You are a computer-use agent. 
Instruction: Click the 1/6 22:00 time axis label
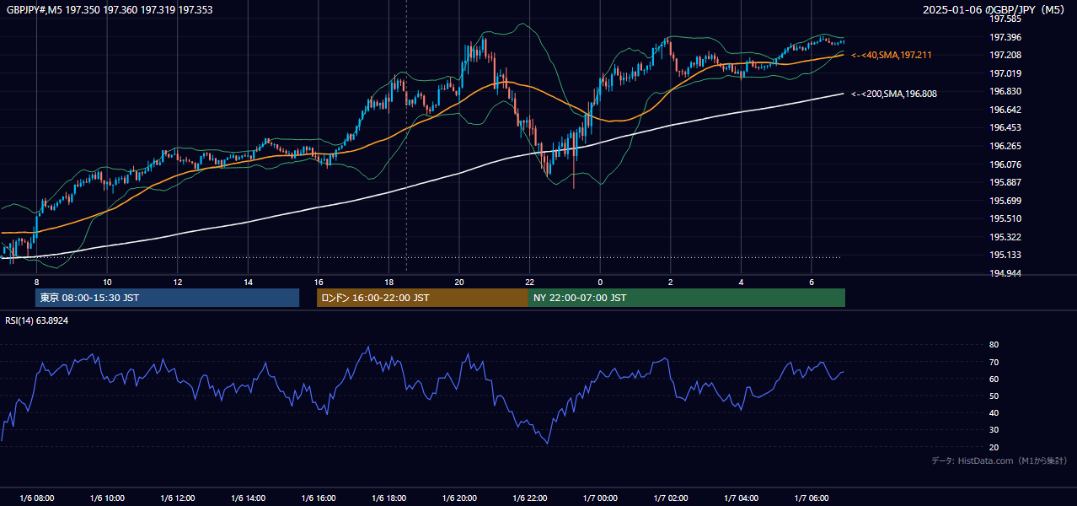[529, 498]
